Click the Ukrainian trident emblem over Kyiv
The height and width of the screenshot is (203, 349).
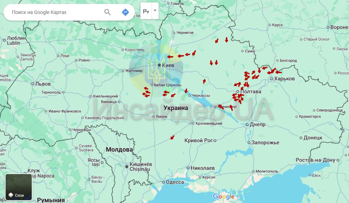(x=155, y=70)
